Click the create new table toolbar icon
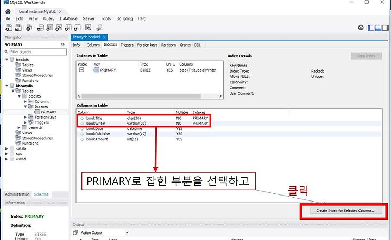 (x=49, y=28)
